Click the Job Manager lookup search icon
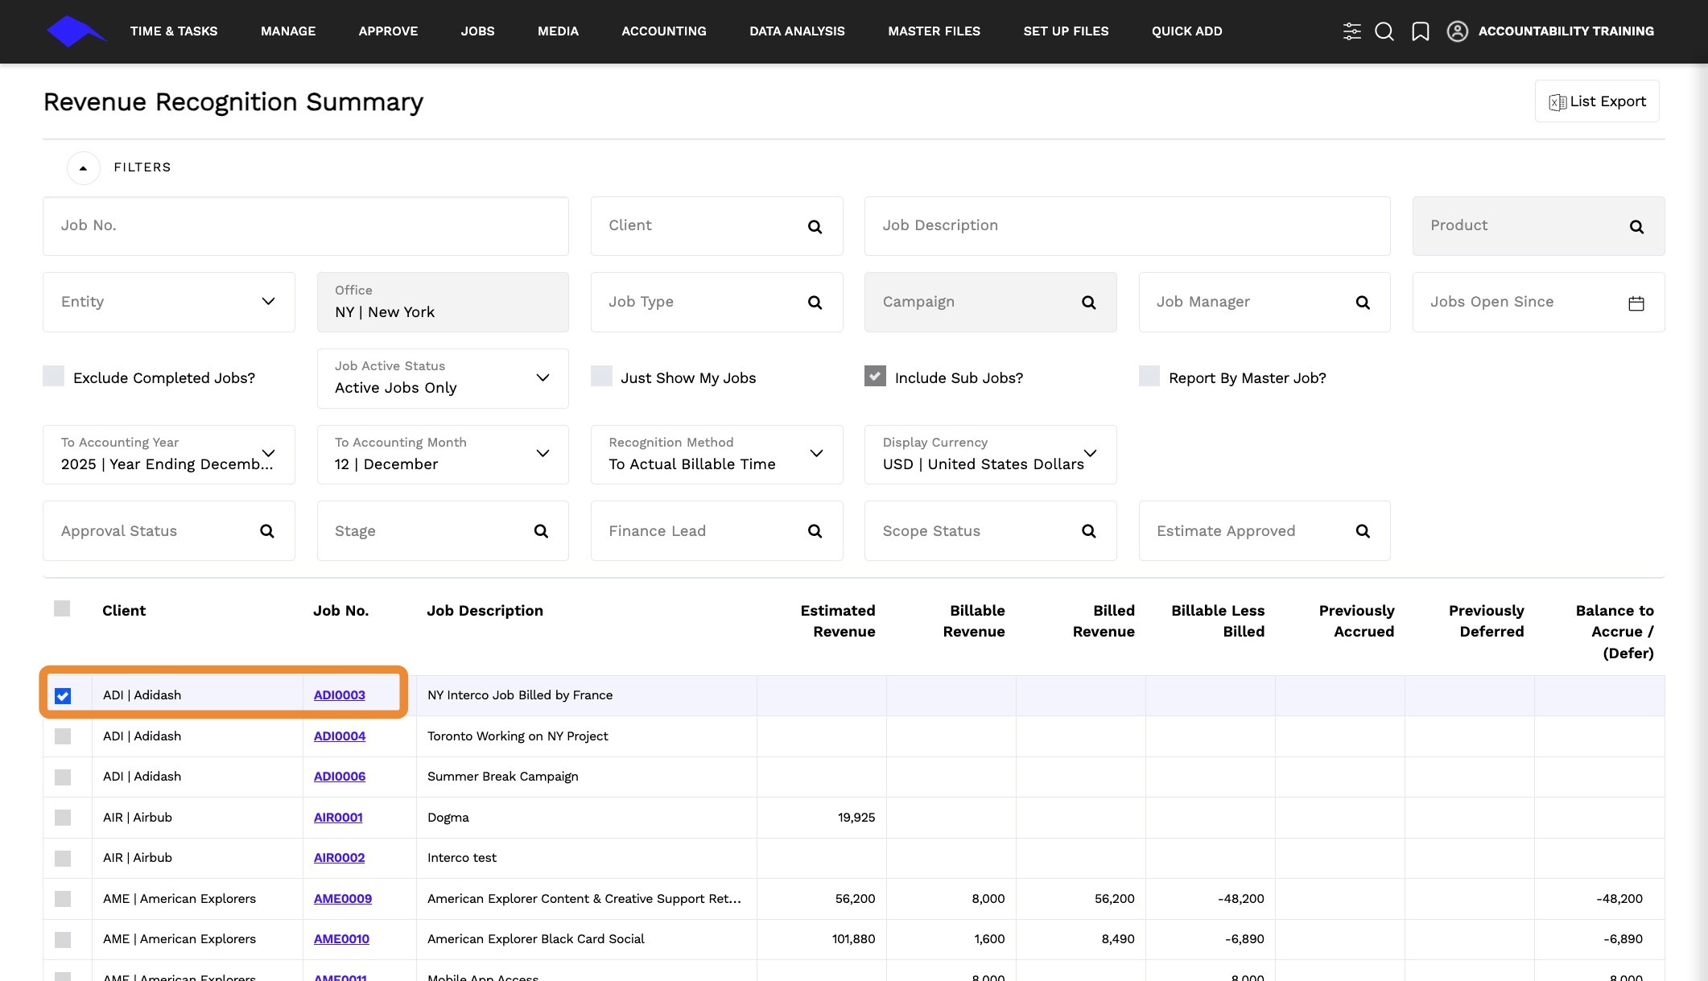This screenshot has width=1708, height=981. click(1363, 303)
